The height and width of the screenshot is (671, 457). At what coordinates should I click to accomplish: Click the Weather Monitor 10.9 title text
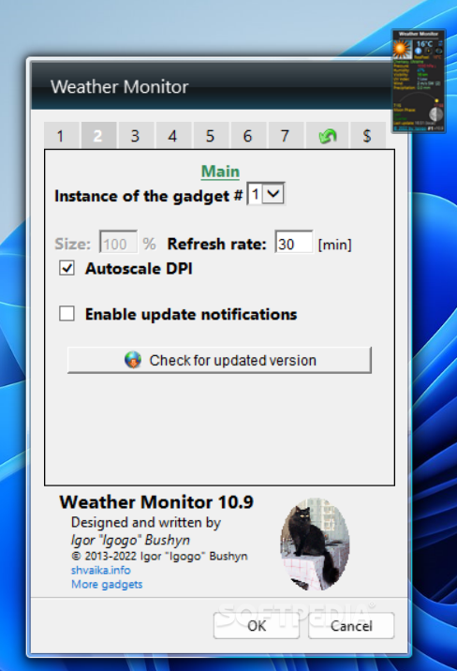pyautogui.click(x=156, y=502)
